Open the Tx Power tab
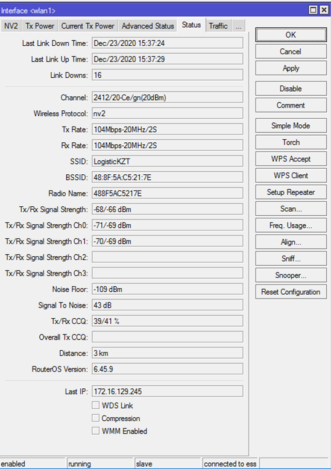Screen dimensions: 331x469 click(x=40, y=26)
